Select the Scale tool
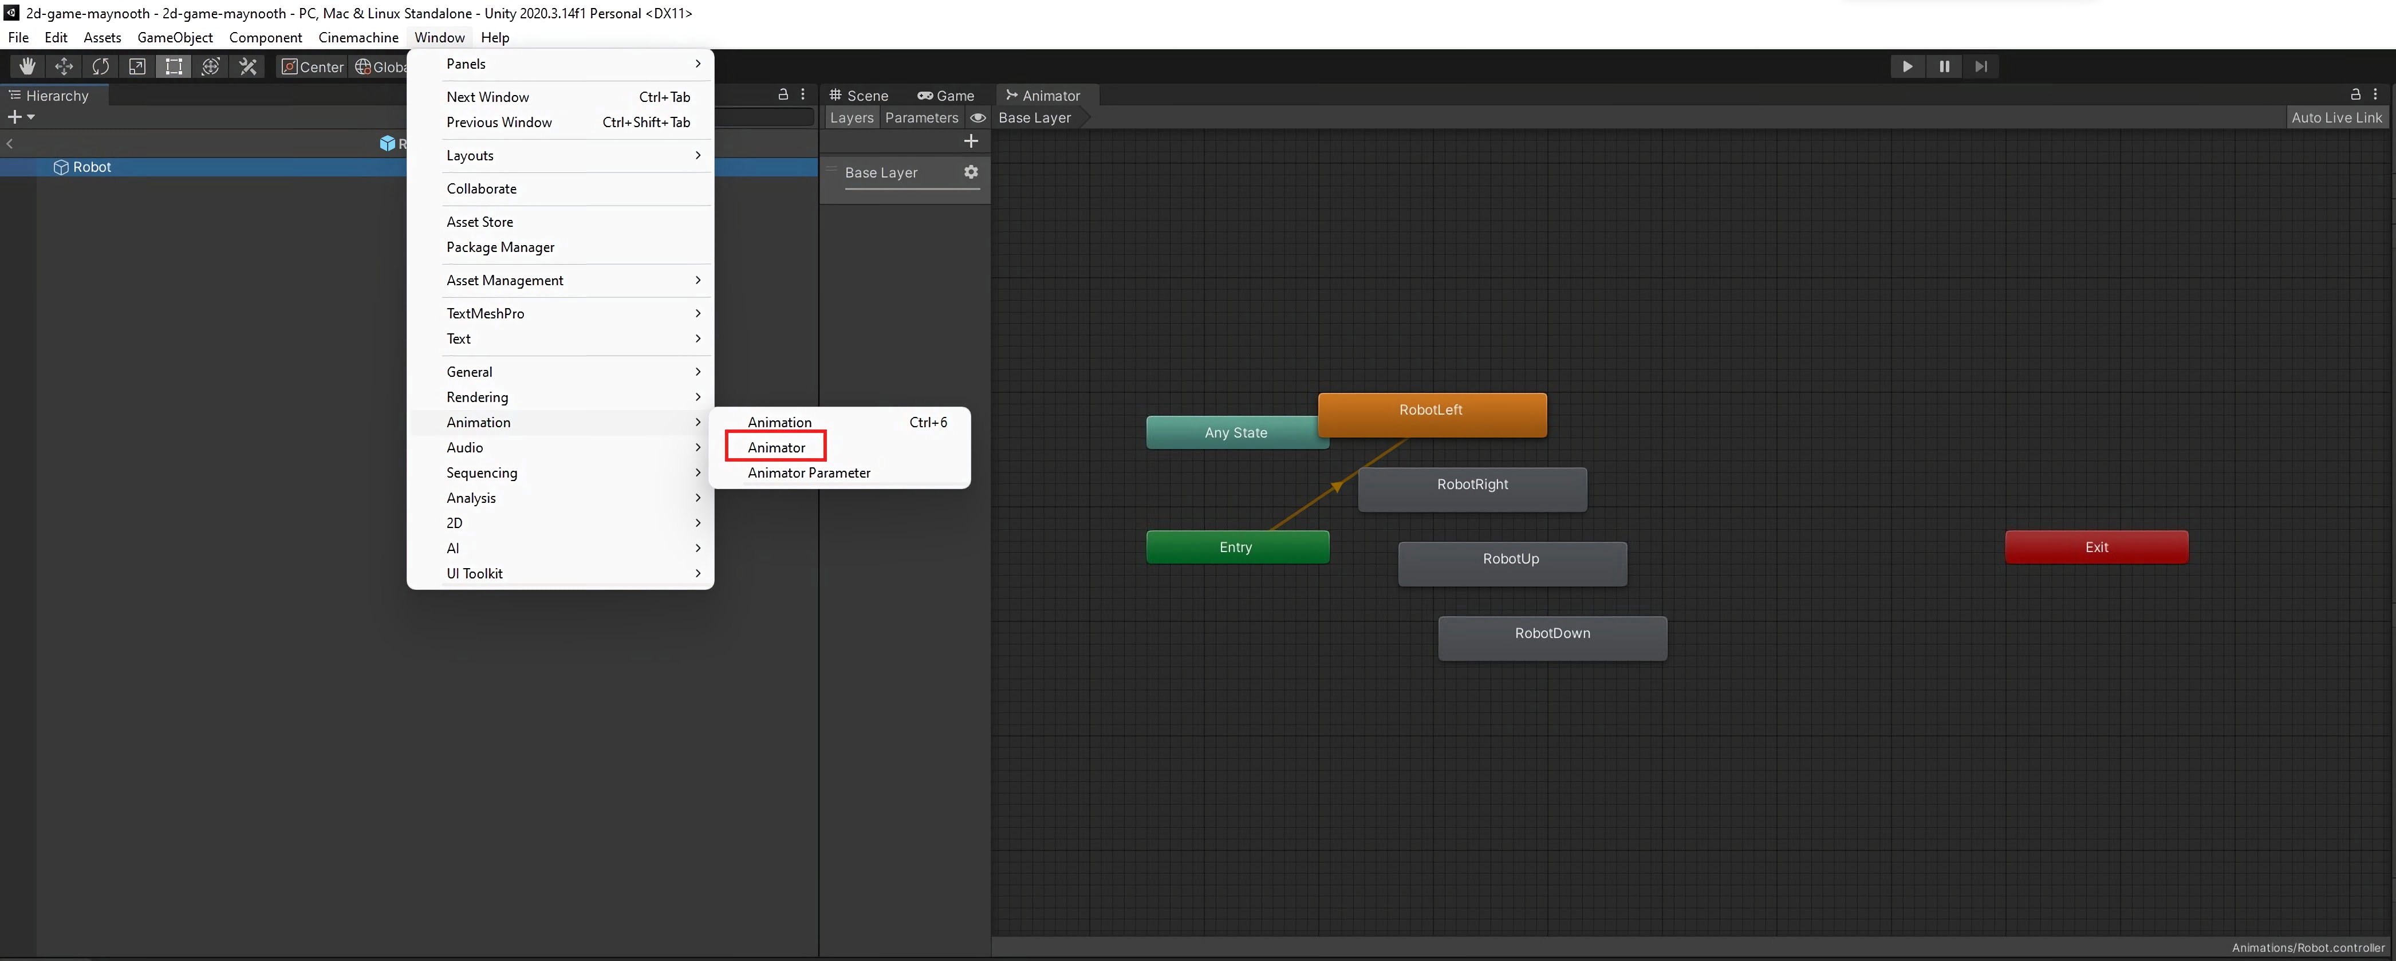The height and width of the screenshot is (961, 2396). (x=137, y=66)
